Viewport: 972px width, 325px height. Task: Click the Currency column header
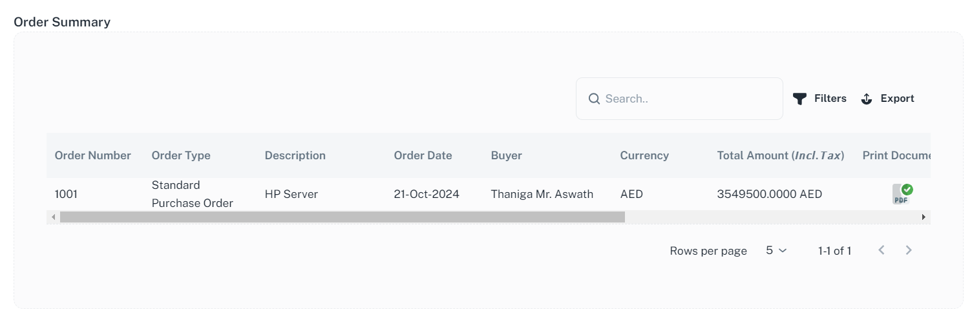point(644,155)
